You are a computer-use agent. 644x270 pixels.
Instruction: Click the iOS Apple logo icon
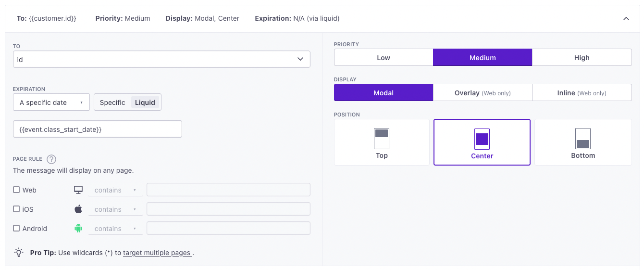point(78,209)
